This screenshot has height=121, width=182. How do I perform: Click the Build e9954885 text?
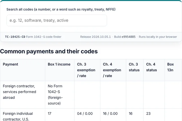click(x=125, y=37)
